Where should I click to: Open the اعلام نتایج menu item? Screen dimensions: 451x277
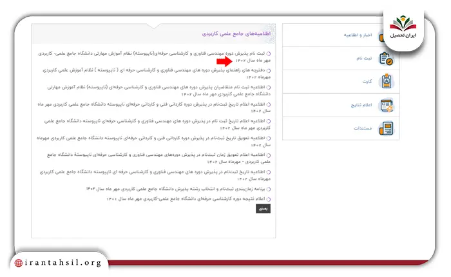coord(361,105)
